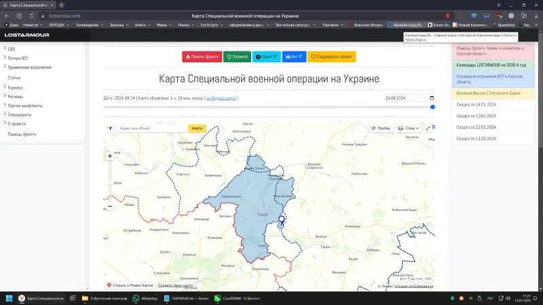The width and height of the screenshot is (543, 305).
Task: Open the calendar picker in date field
Action: [x=432, y=98]
